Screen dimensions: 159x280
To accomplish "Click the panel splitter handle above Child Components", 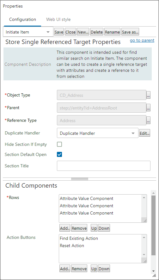I will [80, 179].
